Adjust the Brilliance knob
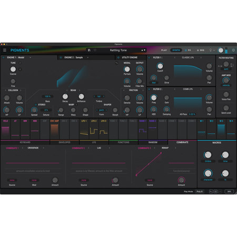Viewport: 237px width, 237px height. coord(81,96)
